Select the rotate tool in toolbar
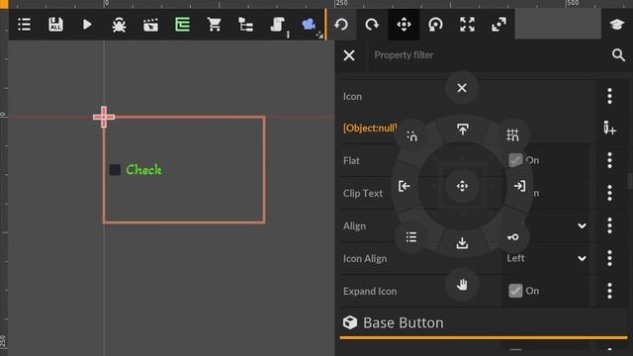The width and height of the screenshot is (633, 356). (x=435, y=25)
